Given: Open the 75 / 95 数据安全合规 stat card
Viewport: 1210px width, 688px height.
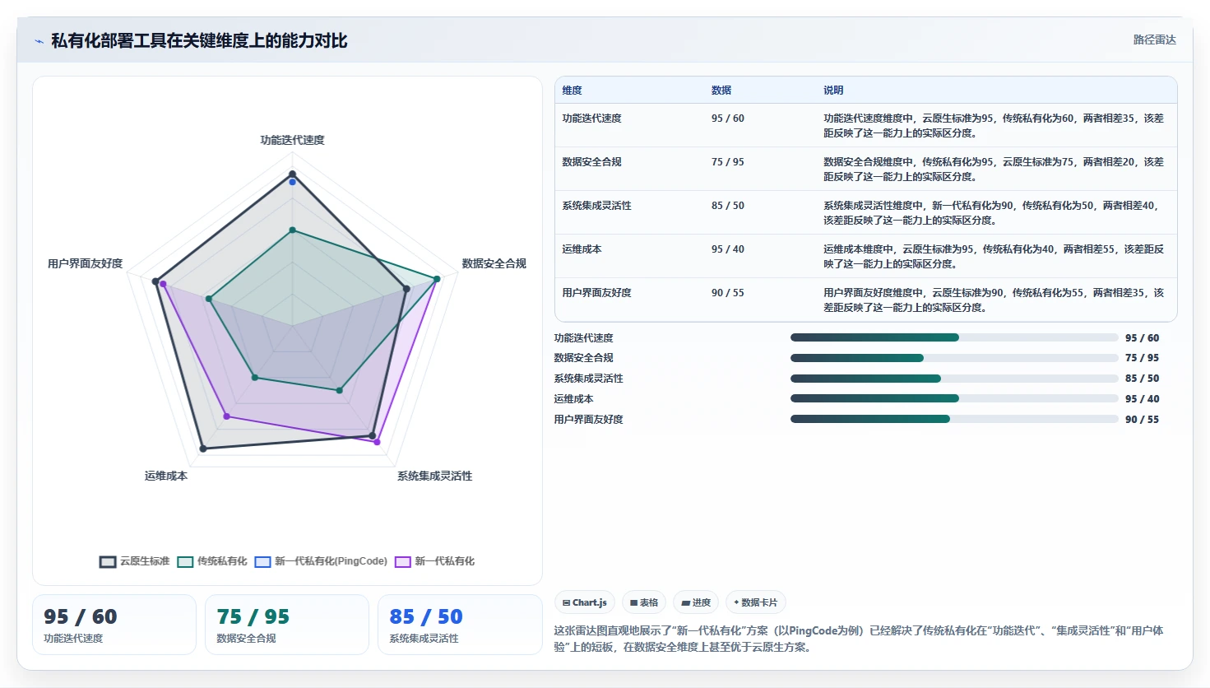Looking at the screenshot, I should (x=287, y=625).
